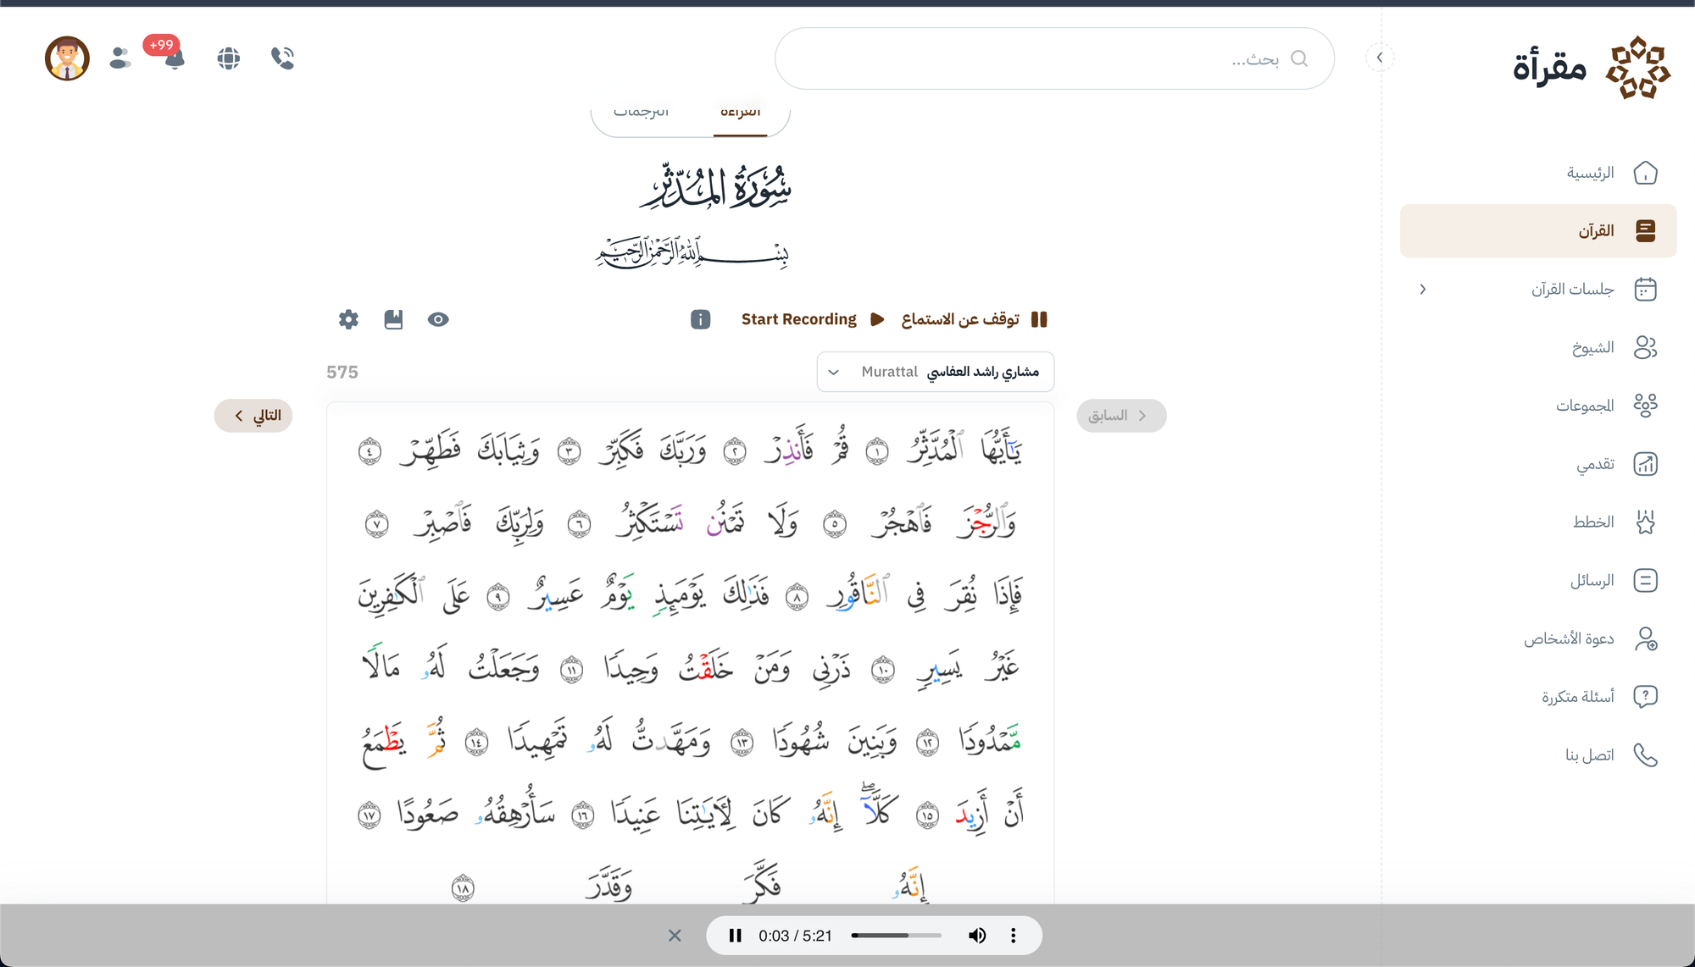1695x967 pixels.
Task: Mute the audio player volume
Action: pos(977,936)
